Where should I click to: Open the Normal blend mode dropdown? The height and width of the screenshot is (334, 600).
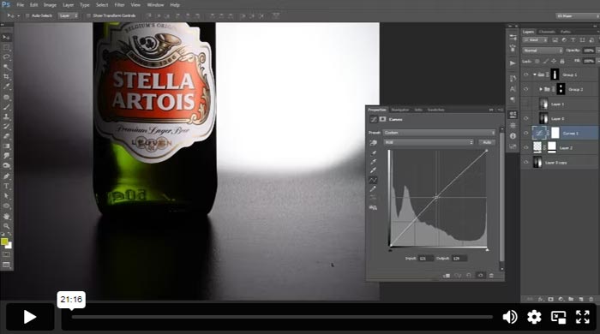tap(543, 51)
